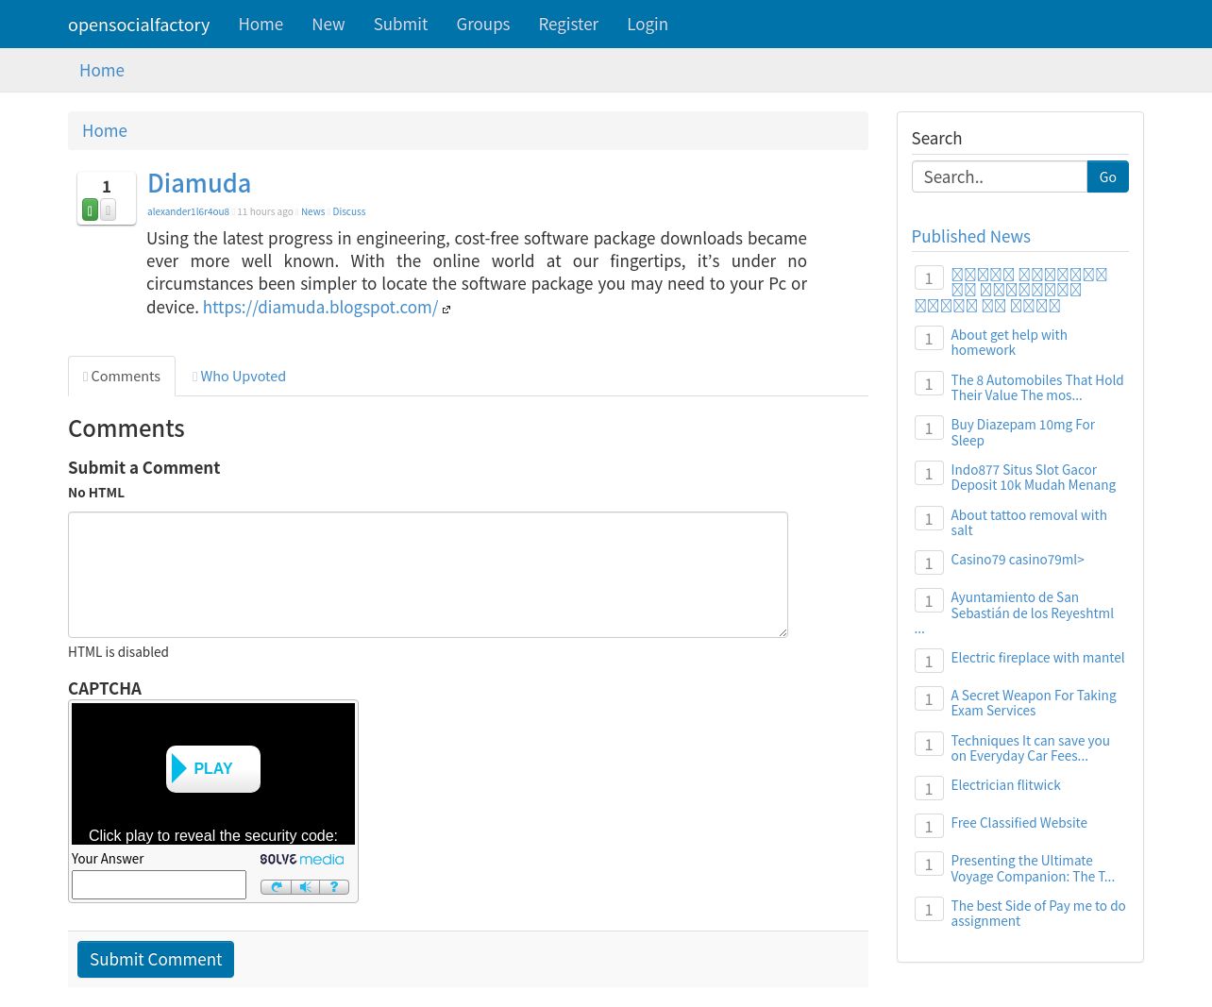Screen dimensions: 1212x1007
Task: Open Electric fireplace with mantel link
Action: tap(1037, 658)
